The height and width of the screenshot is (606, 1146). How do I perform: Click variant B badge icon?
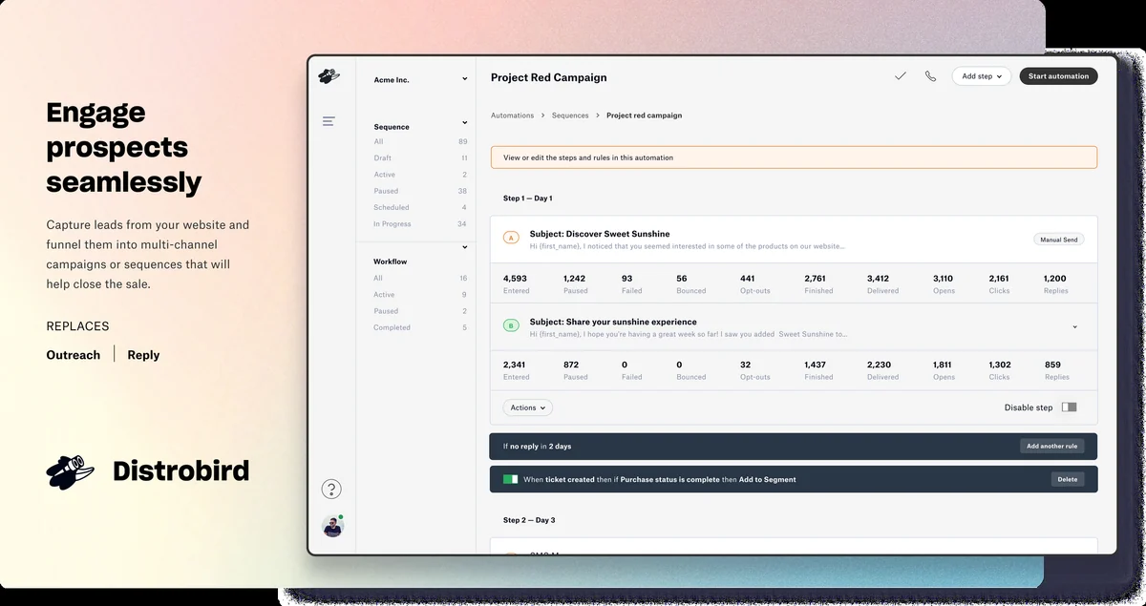[511, 325]
